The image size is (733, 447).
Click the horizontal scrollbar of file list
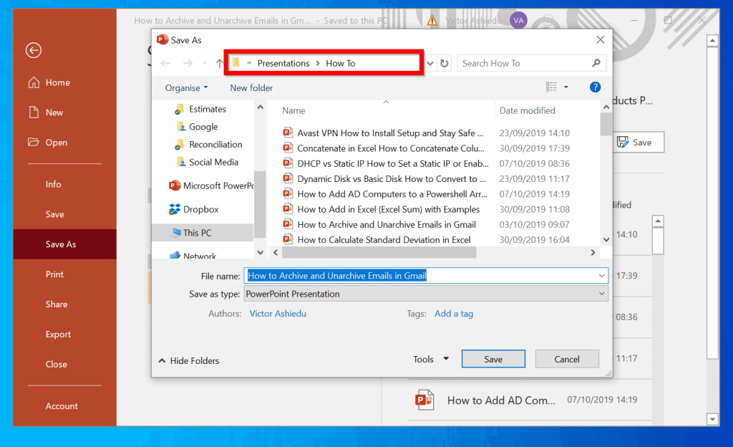[379, 252]
